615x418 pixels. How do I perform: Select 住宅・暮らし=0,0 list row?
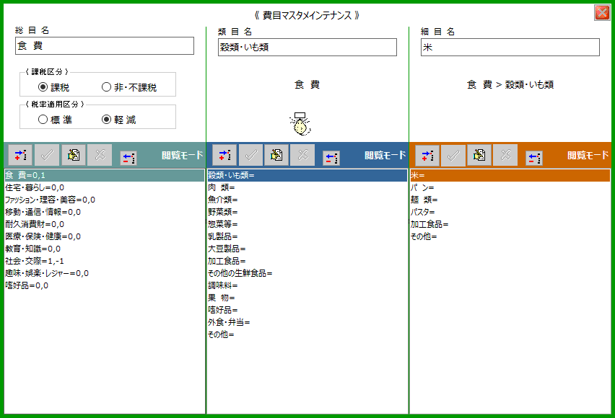point(105,187)
